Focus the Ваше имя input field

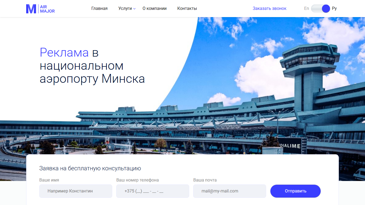76,191
